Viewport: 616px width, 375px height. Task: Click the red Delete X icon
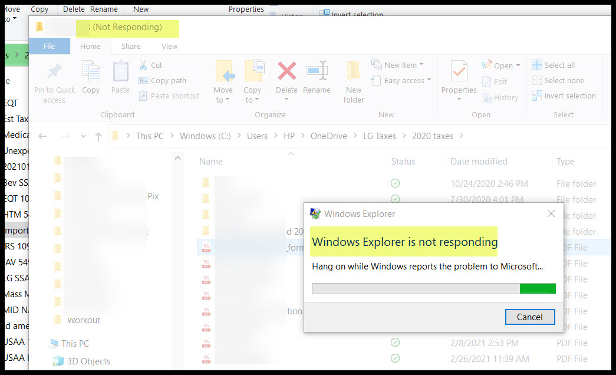[286, 71]
